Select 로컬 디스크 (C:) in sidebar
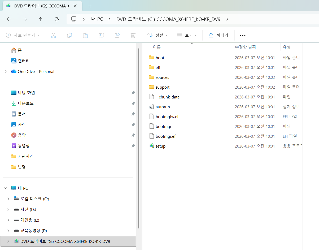The width and height of the screenshot is (319, 250). click(35, 199)
